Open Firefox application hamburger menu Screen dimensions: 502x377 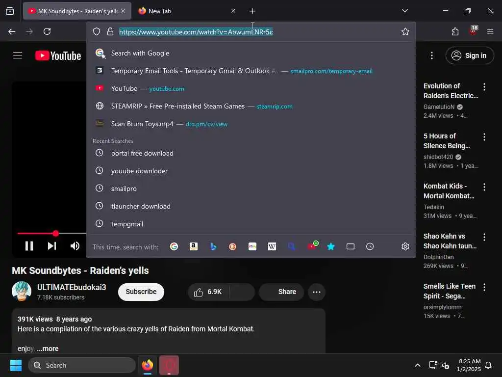[x=490, y=31]
